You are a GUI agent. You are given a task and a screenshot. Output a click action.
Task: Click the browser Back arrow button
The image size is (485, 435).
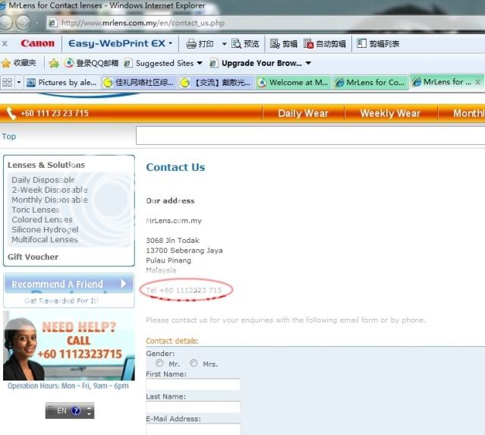pos(7,23)
